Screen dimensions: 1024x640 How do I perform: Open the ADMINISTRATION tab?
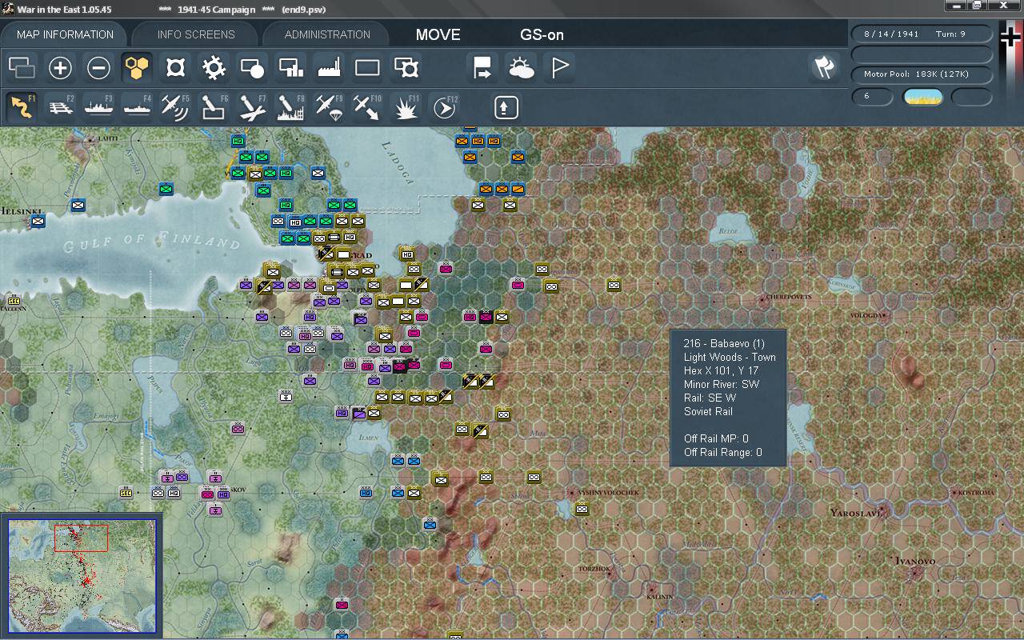(x=327, y=34)
